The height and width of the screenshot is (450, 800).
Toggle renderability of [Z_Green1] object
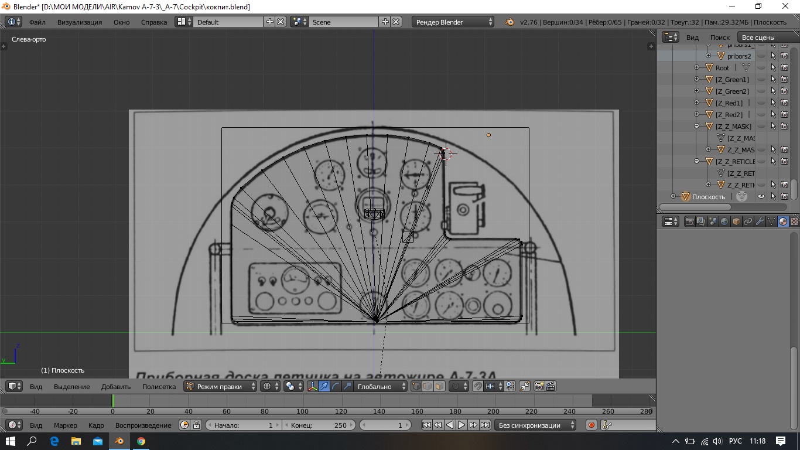(784, 80)
